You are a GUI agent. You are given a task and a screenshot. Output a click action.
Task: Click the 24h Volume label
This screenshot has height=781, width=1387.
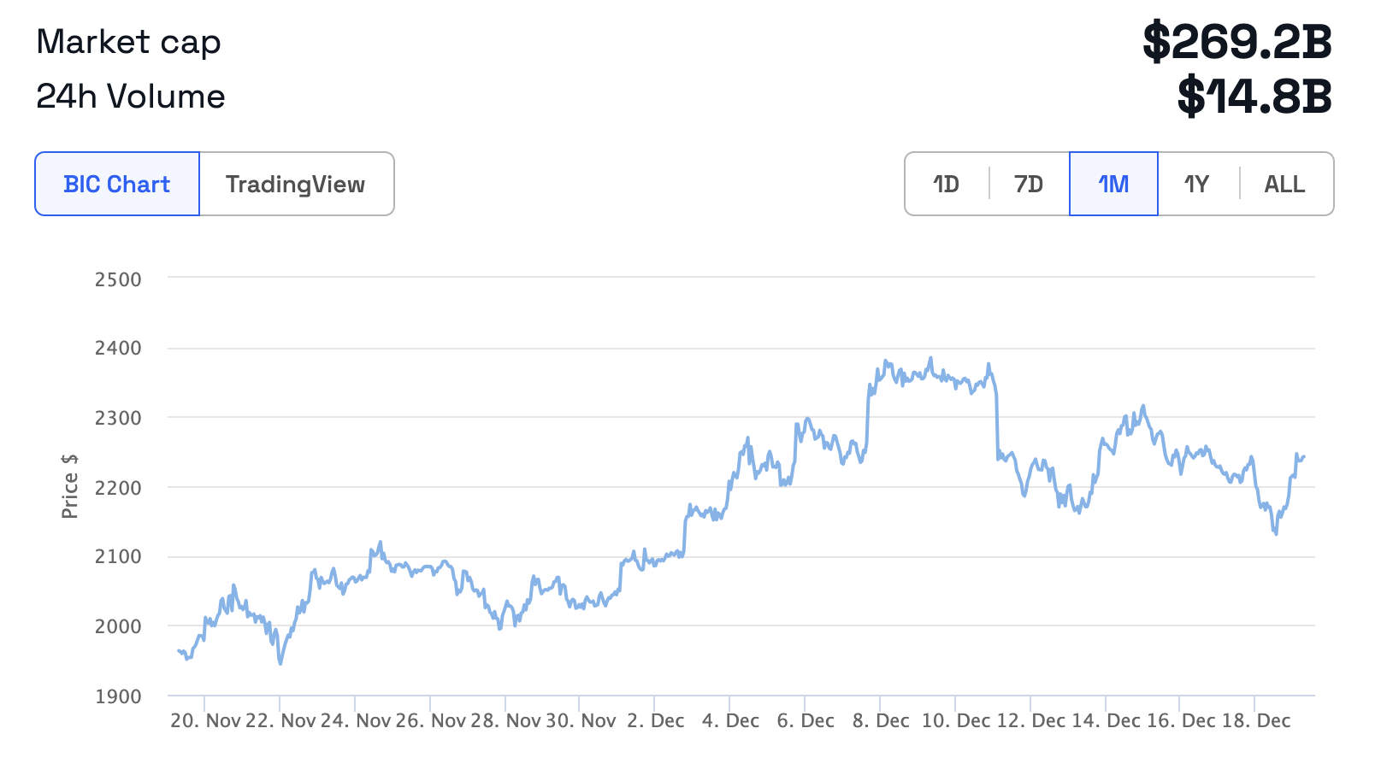(131, 97)
